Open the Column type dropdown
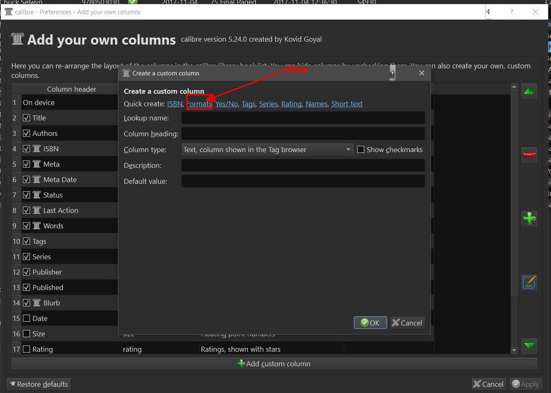551x393 pixels. [x=268, y=150]
